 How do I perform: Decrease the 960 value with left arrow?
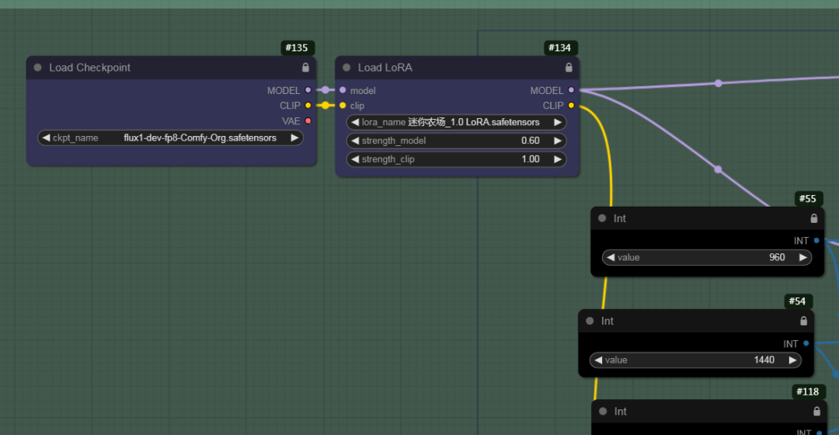611,257
